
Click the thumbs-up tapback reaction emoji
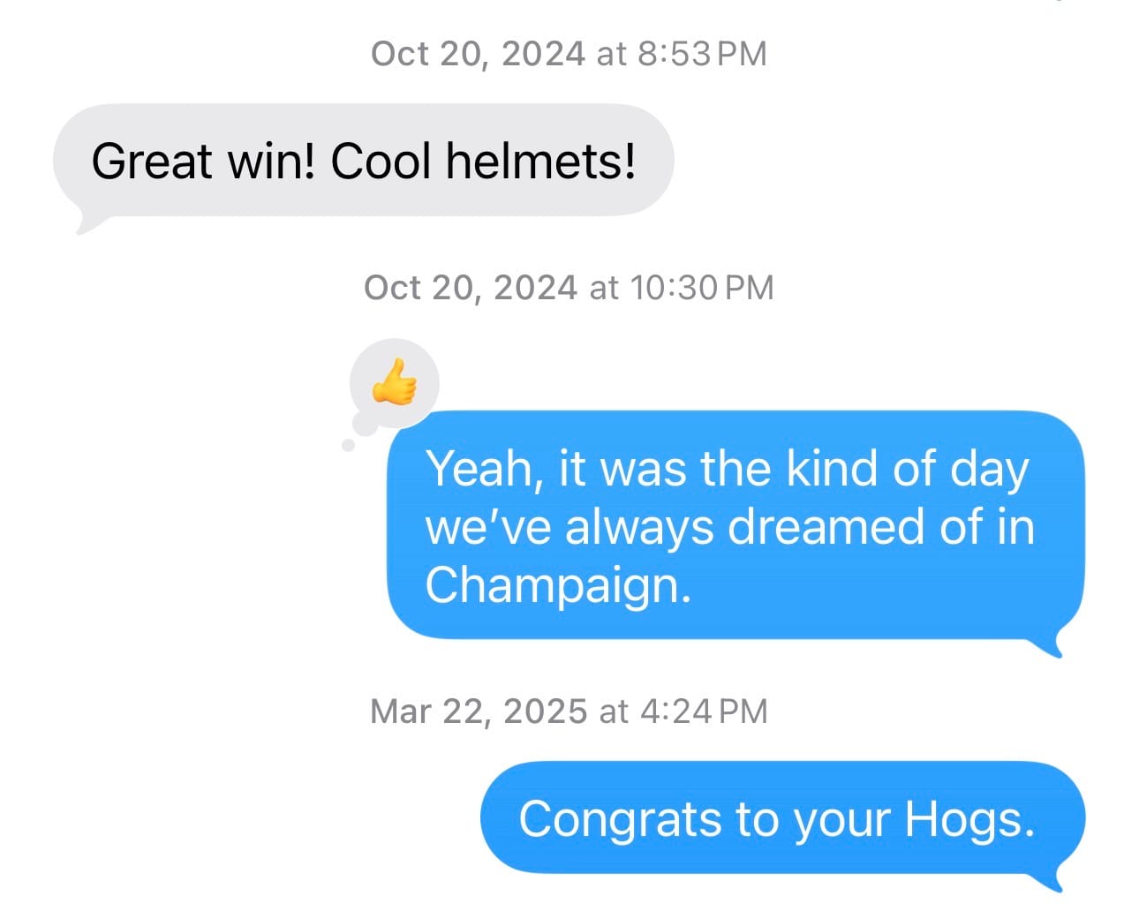click(x=394, y=382)
